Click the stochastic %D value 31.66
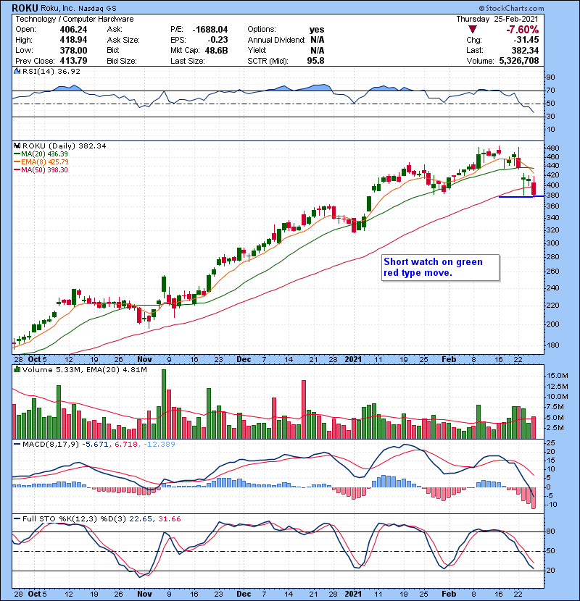580x601 pixels. pyautogui.click(x=169, y=519)
